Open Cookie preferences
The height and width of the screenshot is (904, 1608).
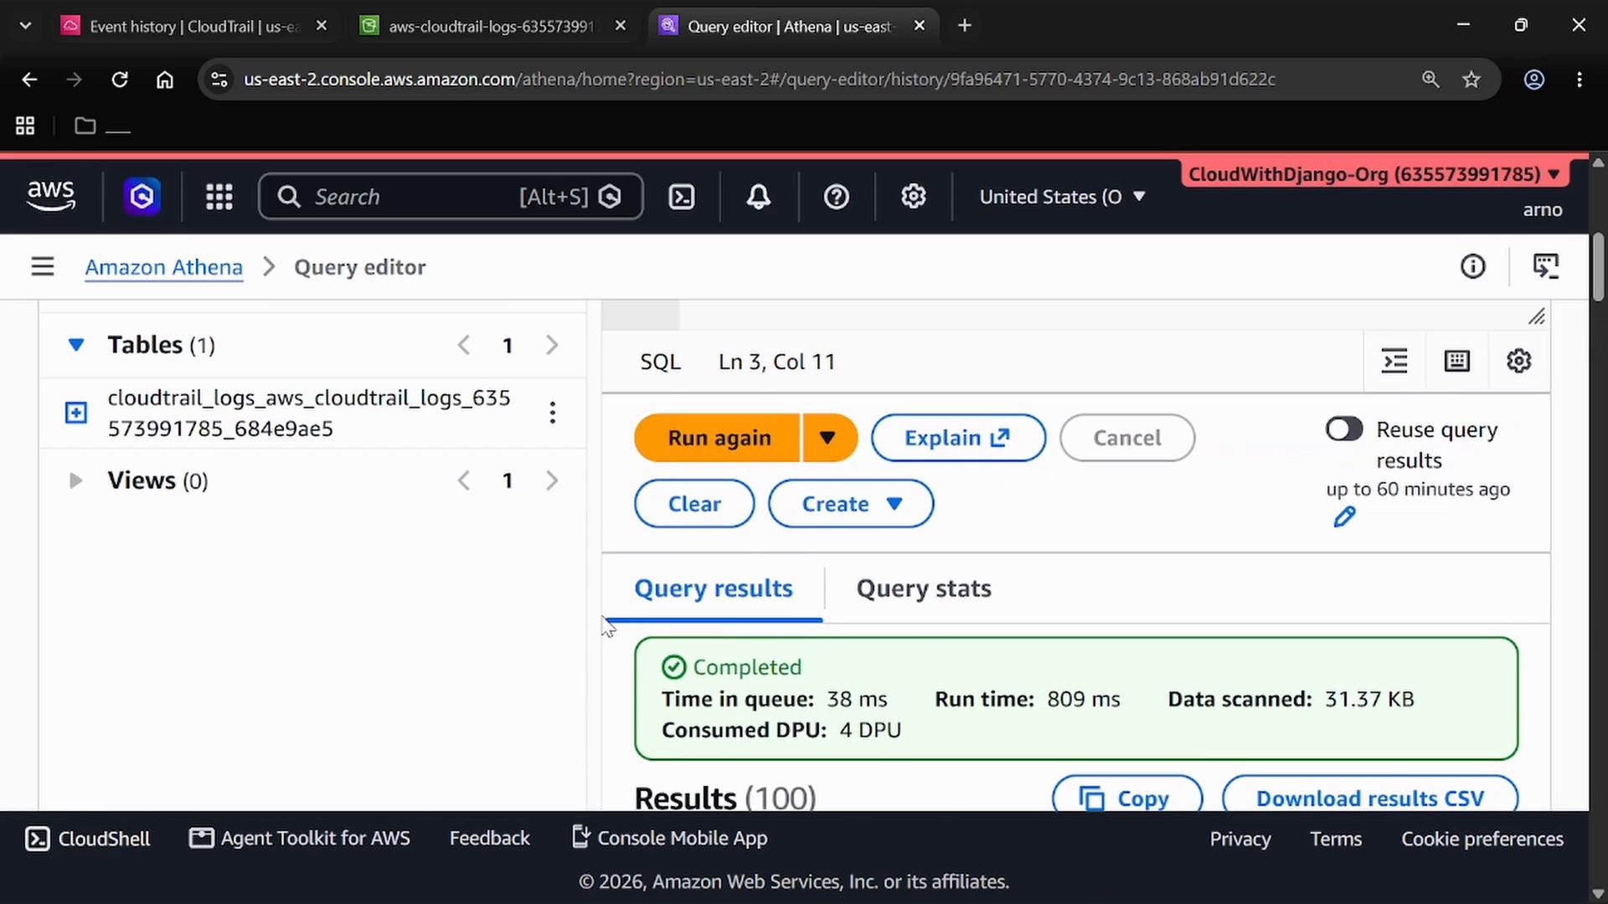coord(1482,839)
